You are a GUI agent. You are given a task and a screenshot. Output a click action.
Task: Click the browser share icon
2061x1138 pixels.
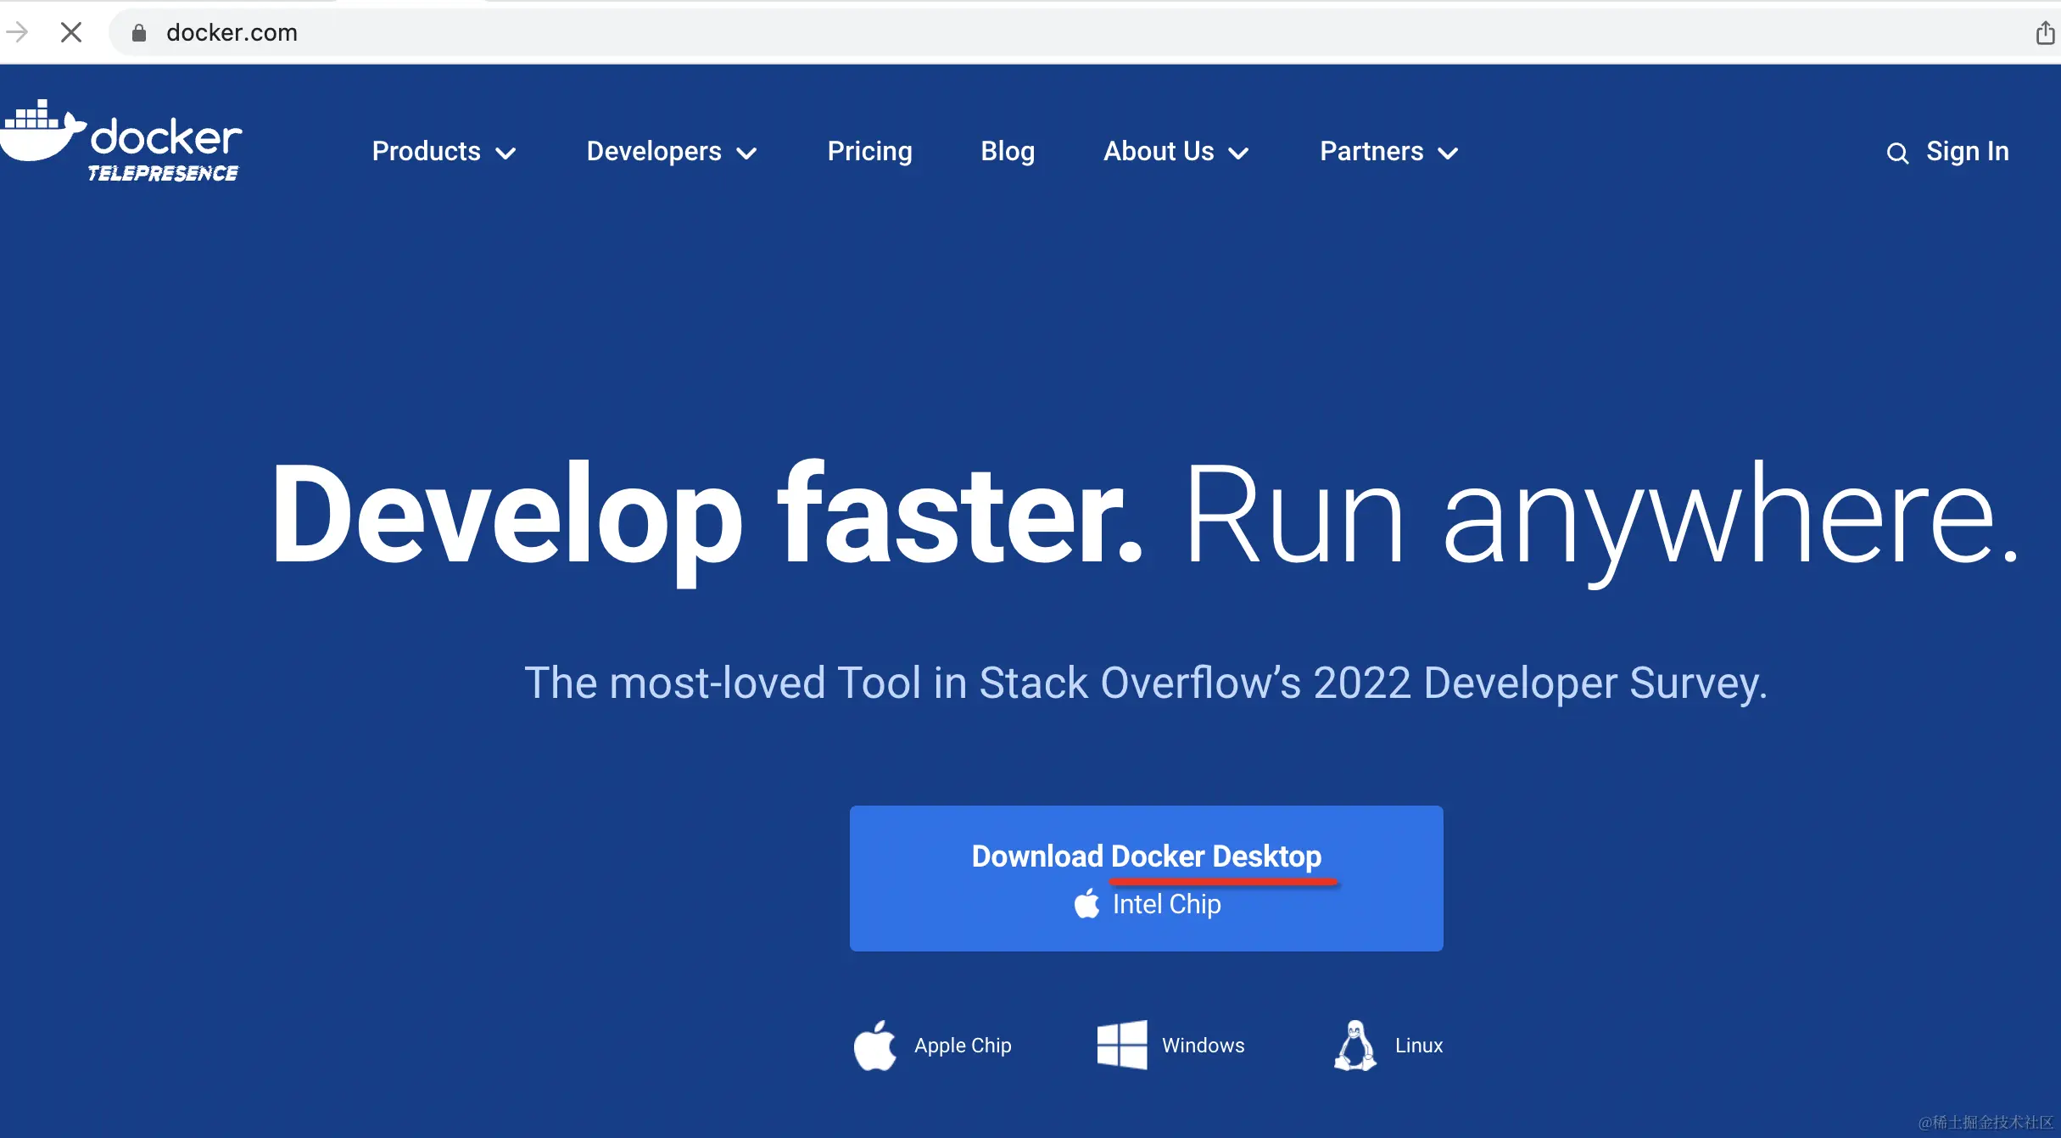tap(2045, 33)
